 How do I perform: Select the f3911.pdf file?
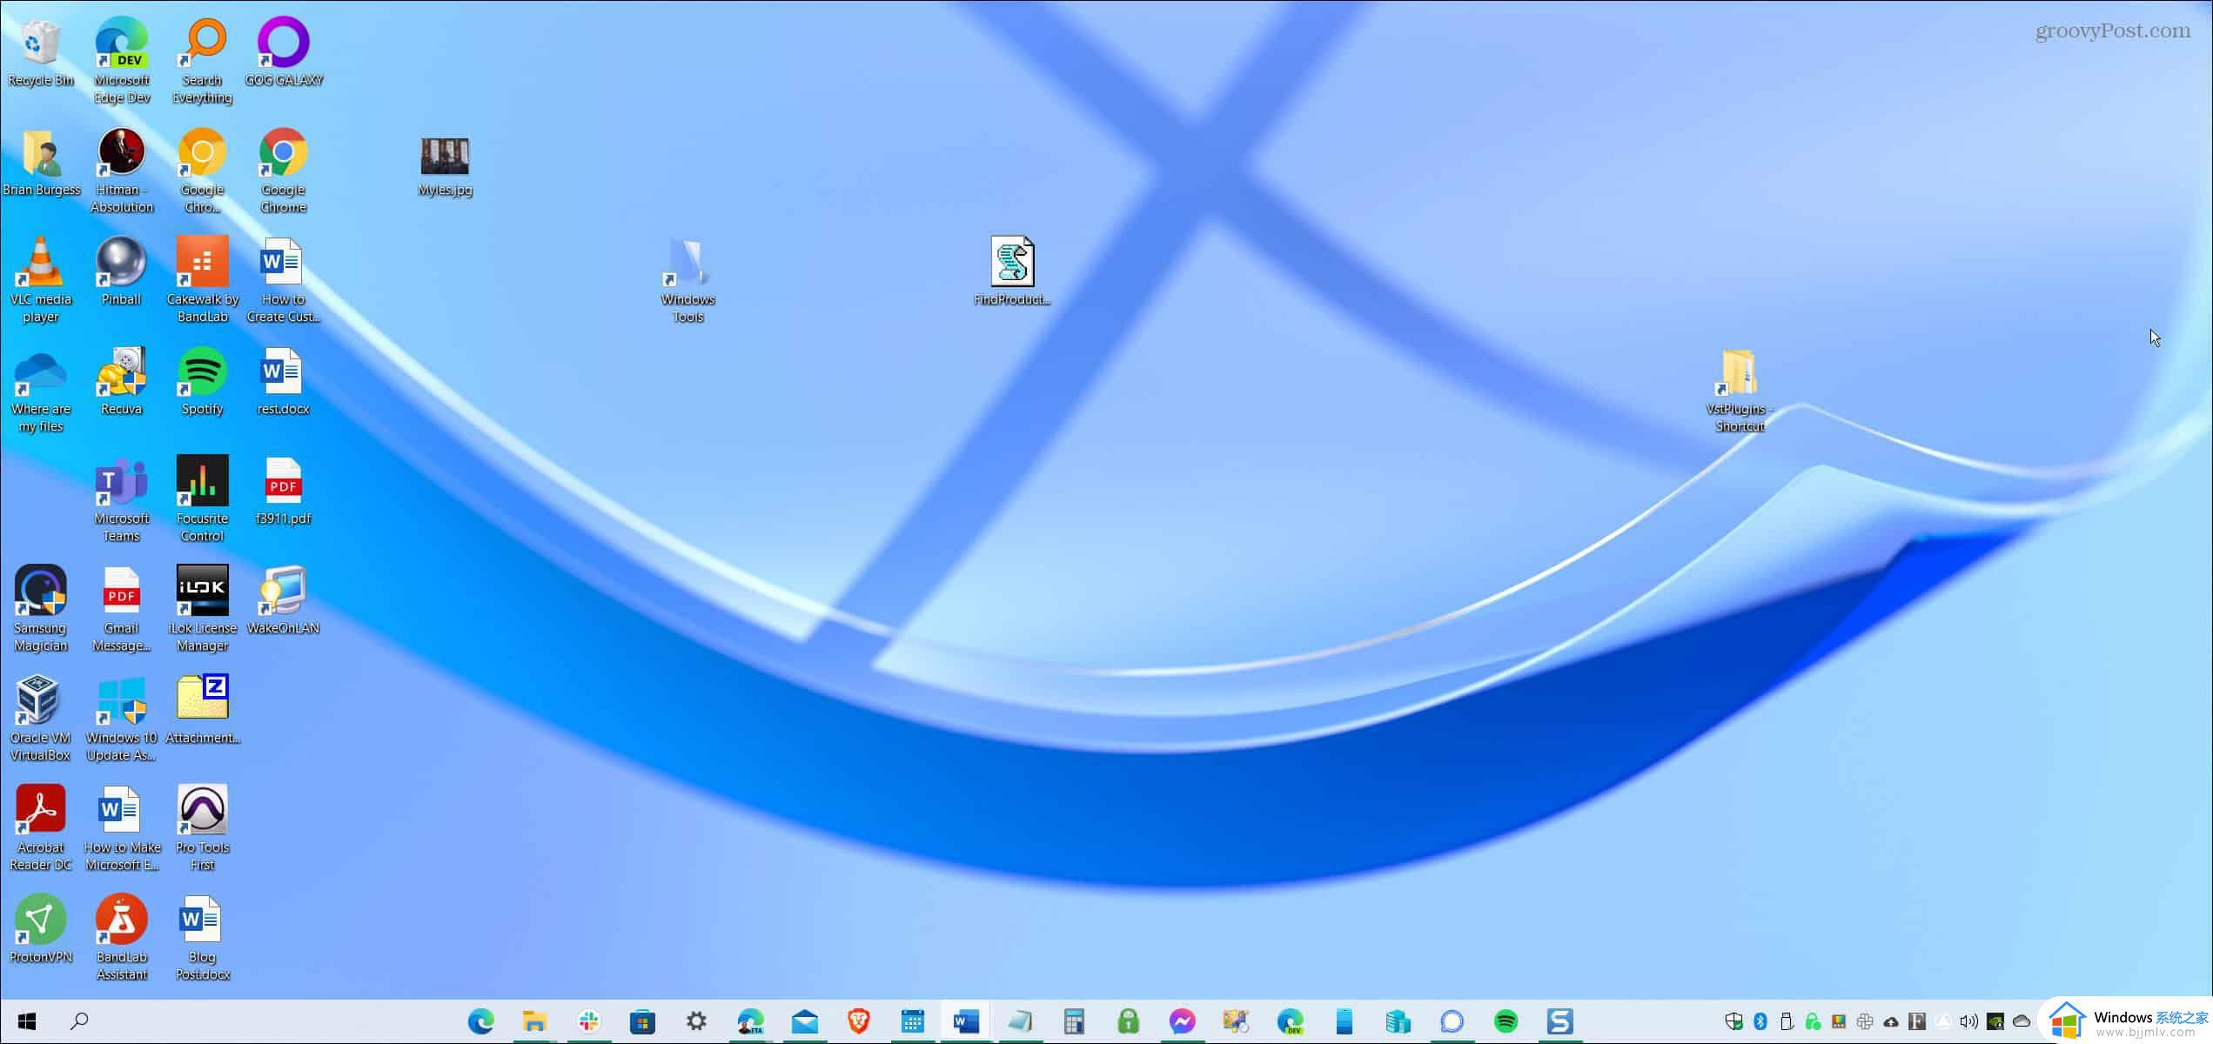click(283, 492)
